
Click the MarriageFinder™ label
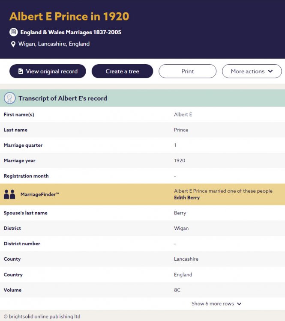click(x=40, y=195)
